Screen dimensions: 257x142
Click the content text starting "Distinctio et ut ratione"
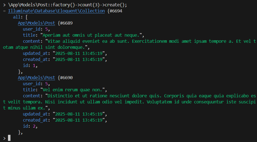(x=149, y=96)
